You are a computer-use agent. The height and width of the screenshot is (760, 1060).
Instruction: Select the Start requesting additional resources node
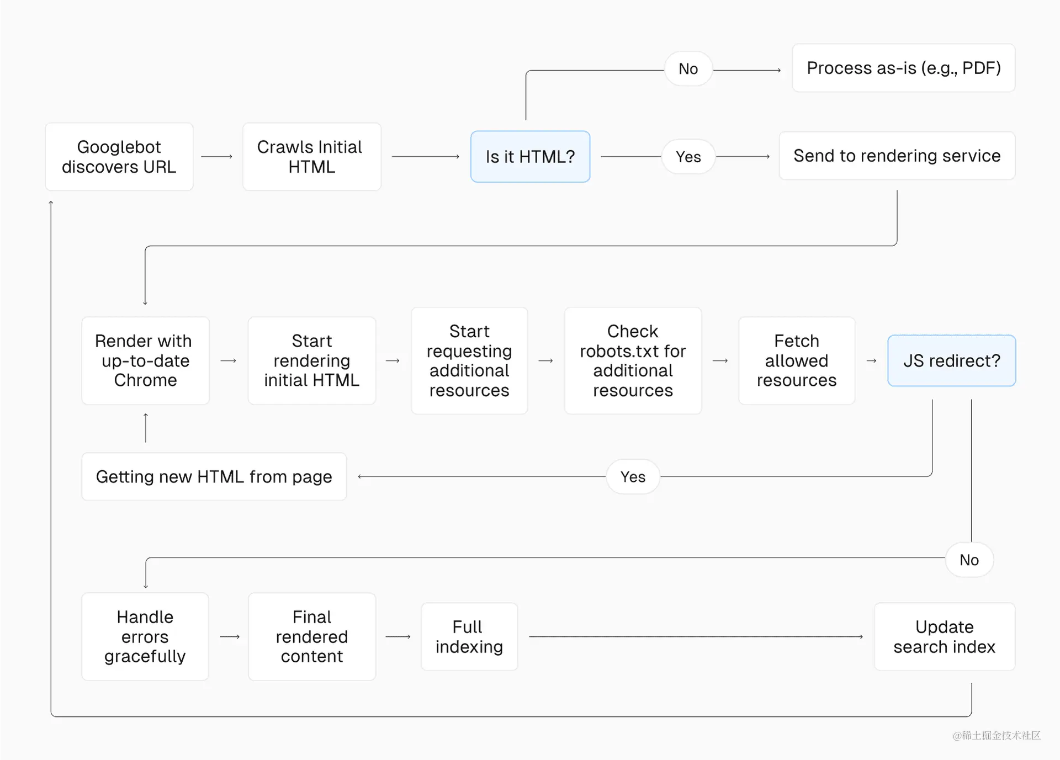coord(469,360)
